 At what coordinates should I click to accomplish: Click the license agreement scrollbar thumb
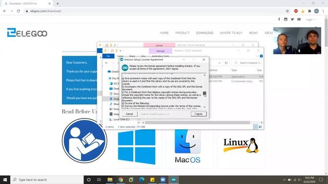[x=204, y=93]
